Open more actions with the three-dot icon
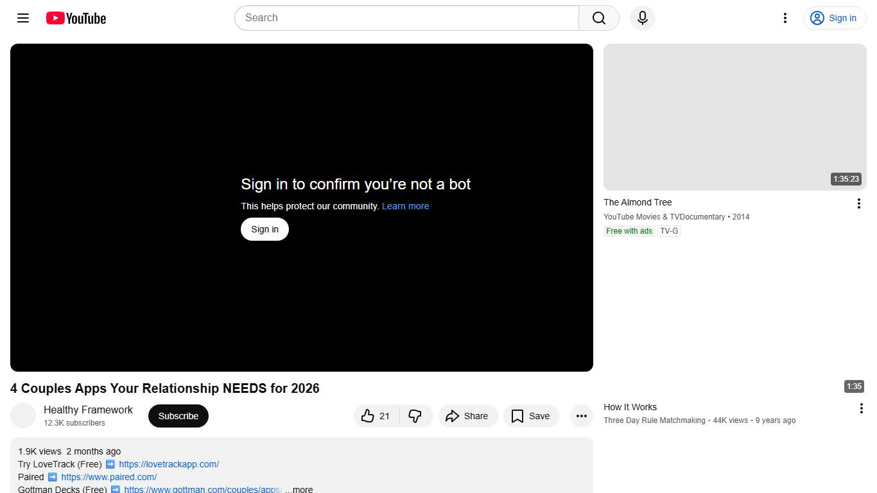877x493 pixels. point(581,416)
